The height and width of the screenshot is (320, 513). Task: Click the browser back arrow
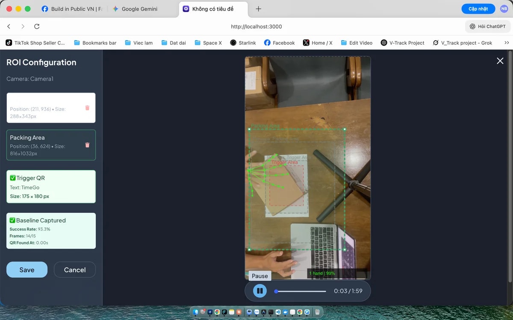tap(9, 26)
